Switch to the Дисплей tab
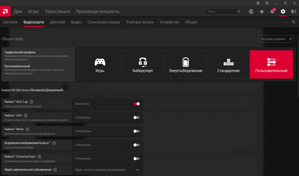This screenshot has width=299, height=176. (x=57, y=22)
